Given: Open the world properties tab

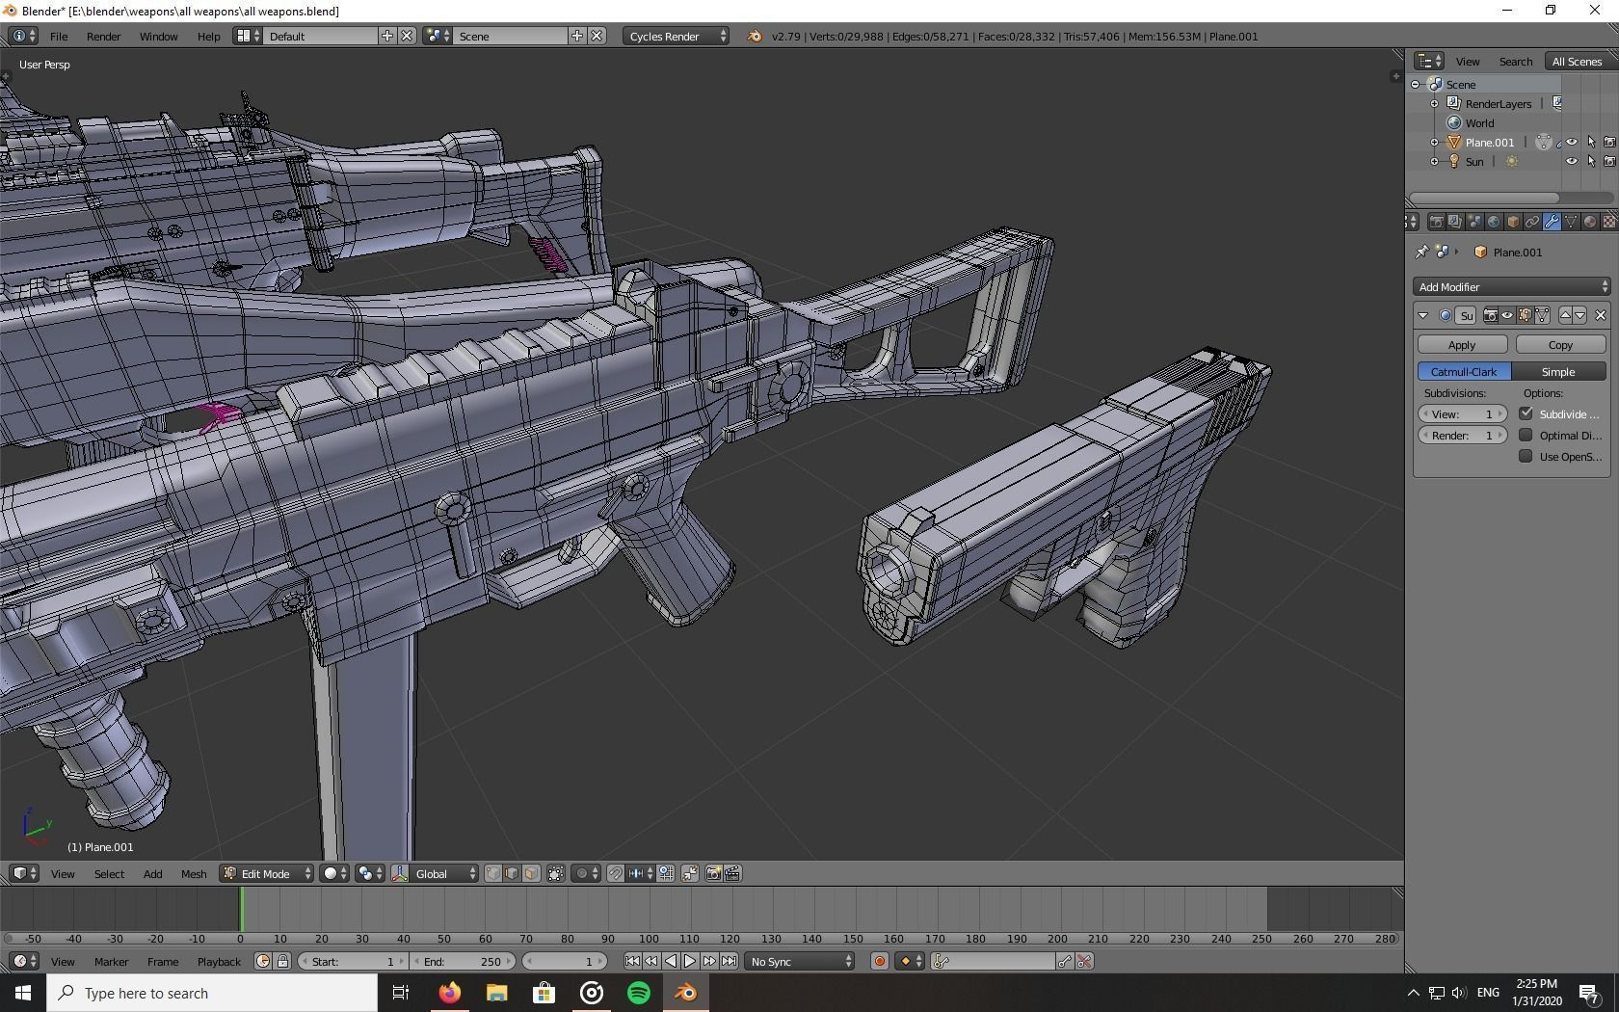Looking at the screenshot, I should 1494,222.
